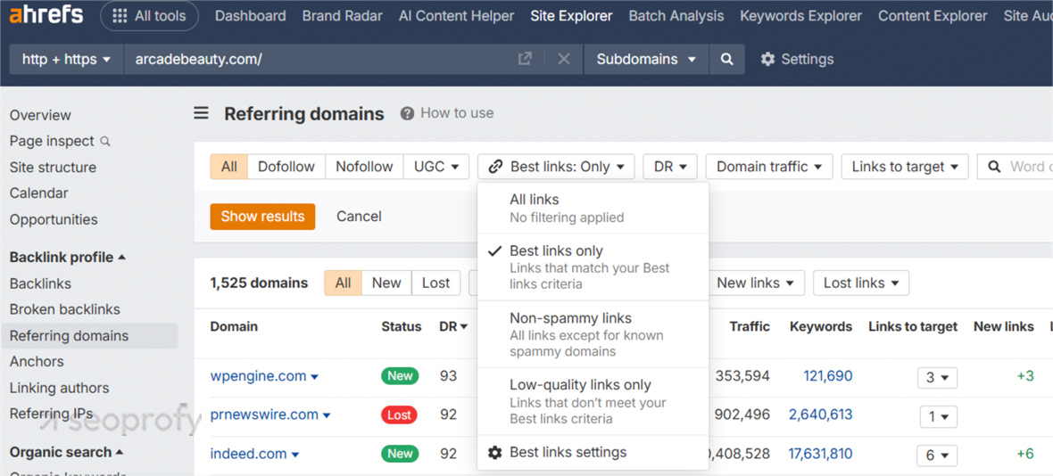Sort table by DR column header
Image resolution: width=1053 pixels, height=476 pixels.
pyautogui.click(x=453, y=327)
